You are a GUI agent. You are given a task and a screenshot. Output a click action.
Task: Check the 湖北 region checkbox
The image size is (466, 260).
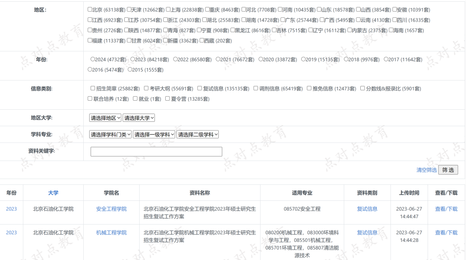point(205,20)
